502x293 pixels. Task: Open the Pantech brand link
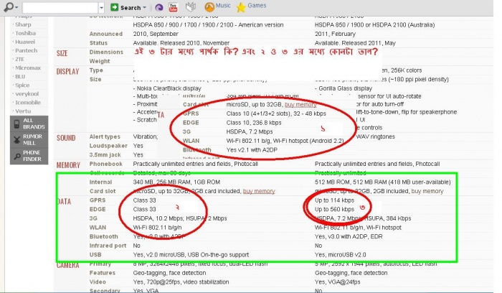click(27, 51)
